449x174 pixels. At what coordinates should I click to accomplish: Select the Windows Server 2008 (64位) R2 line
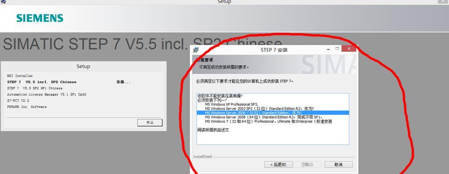(264, 117)
